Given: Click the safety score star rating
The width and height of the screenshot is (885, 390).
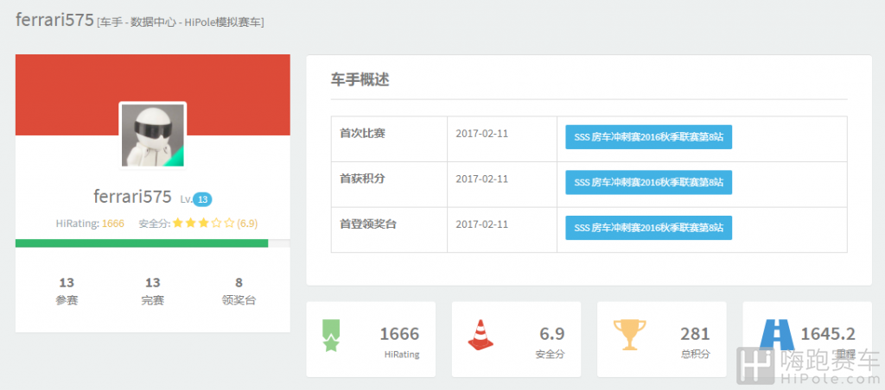Looking at the screenshot, I should tap(203, 223).
